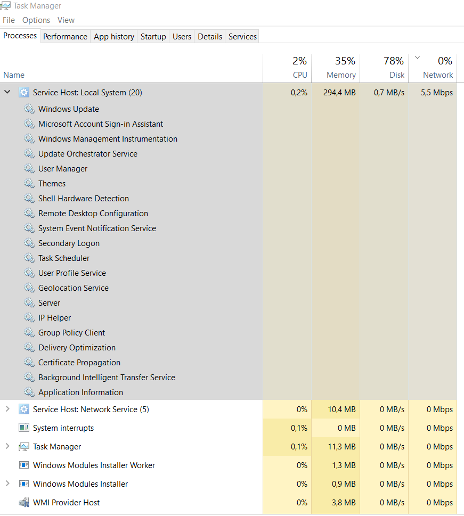The image size is (464, 516).
Task: Click the Service Host: Local System icon
Action: 24,93
